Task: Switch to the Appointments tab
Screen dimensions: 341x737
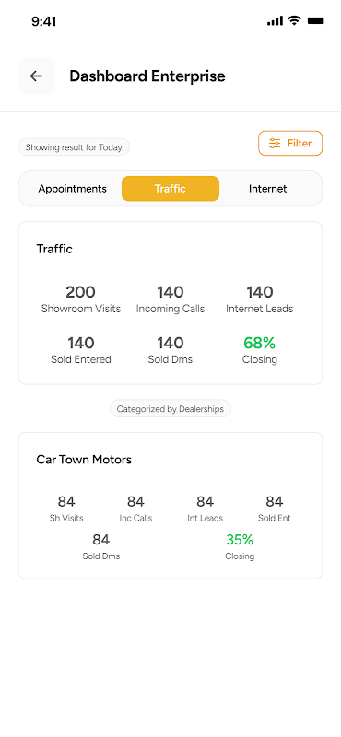Action: pyautogui.click(x=73, y=189)
